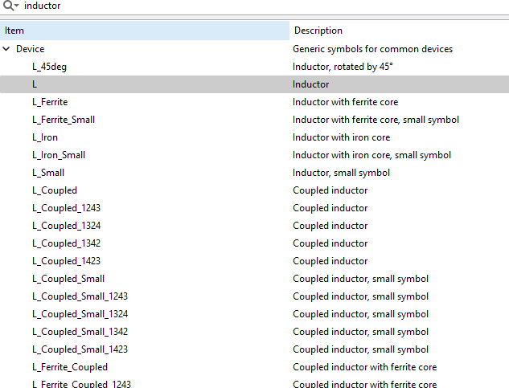The width and height of the screenshot is (509, 388).
Task: Collapse the Device library tree node
Action: pos(6,49)
